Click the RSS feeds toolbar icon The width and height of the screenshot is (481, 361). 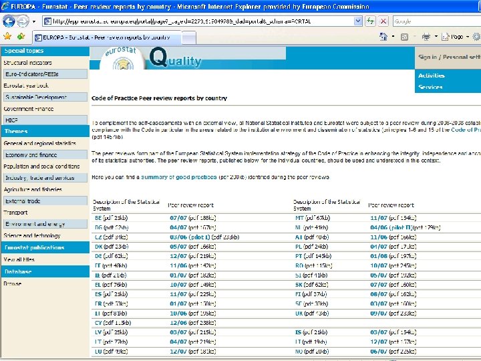tap(404, 37)
